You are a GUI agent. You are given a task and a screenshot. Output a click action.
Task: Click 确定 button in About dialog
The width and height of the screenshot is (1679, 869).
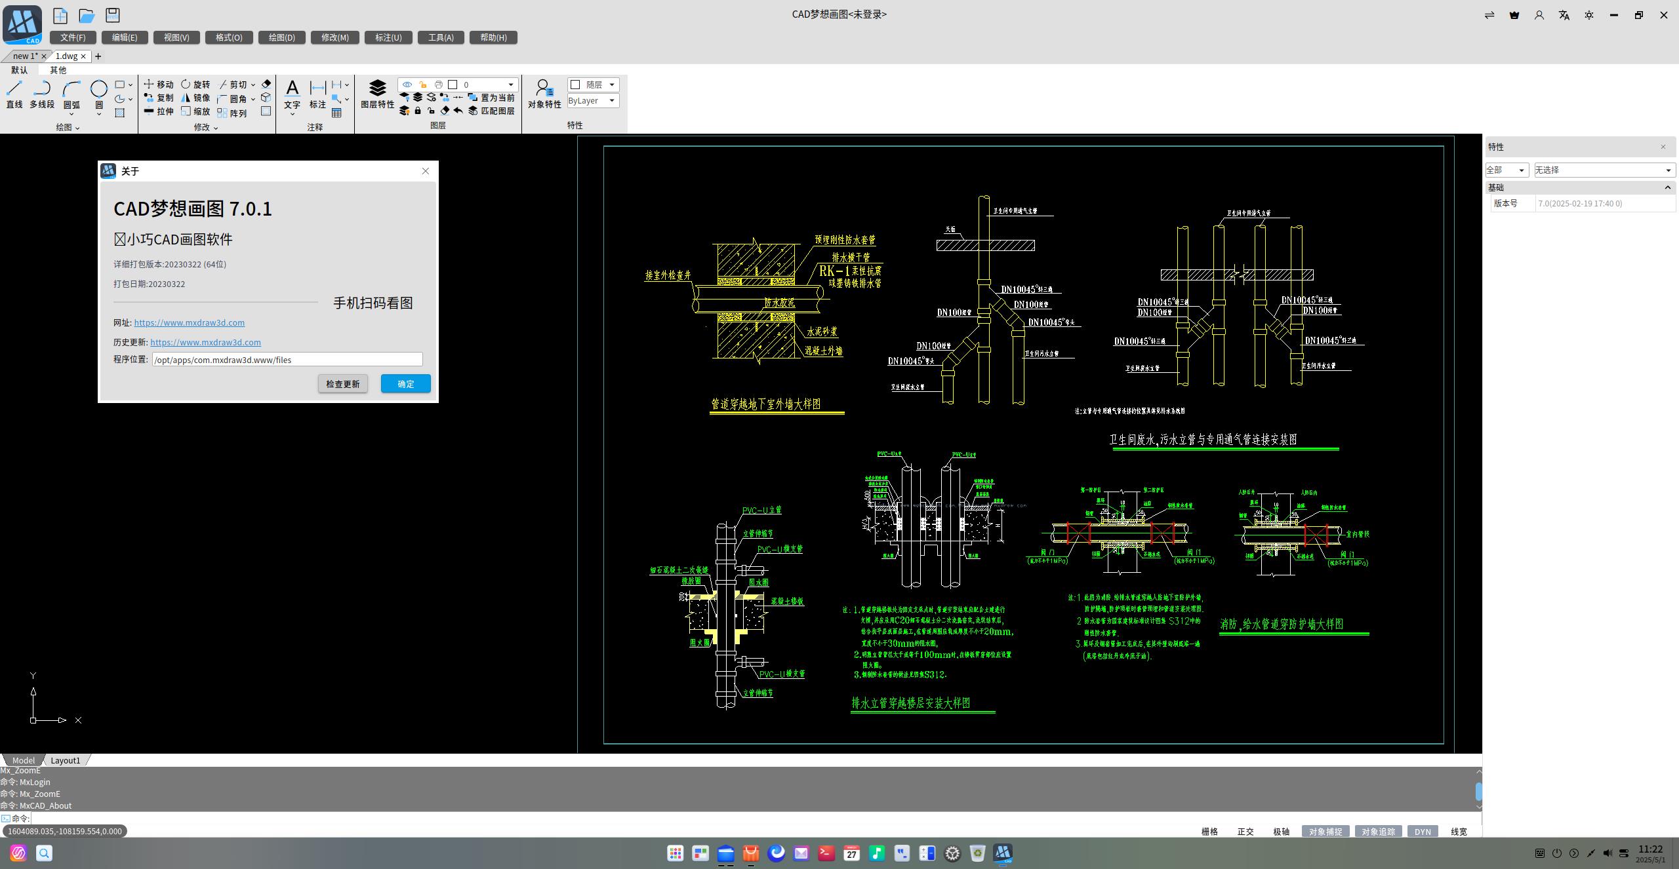[406, 383]
